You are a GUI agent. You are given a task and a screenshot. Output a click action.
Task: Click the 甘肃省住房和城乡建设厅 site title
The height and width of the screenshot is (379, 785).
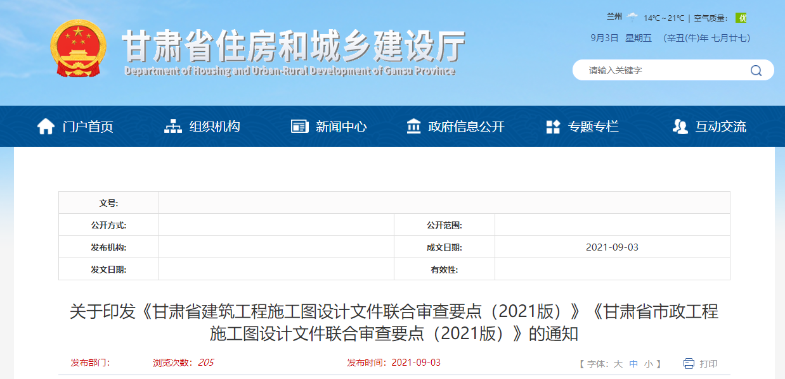(x=293, y=46)
